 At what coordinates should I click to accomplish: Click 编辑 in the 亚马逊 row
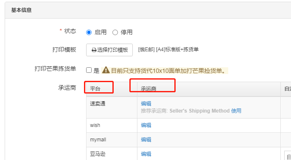(146, 154)
